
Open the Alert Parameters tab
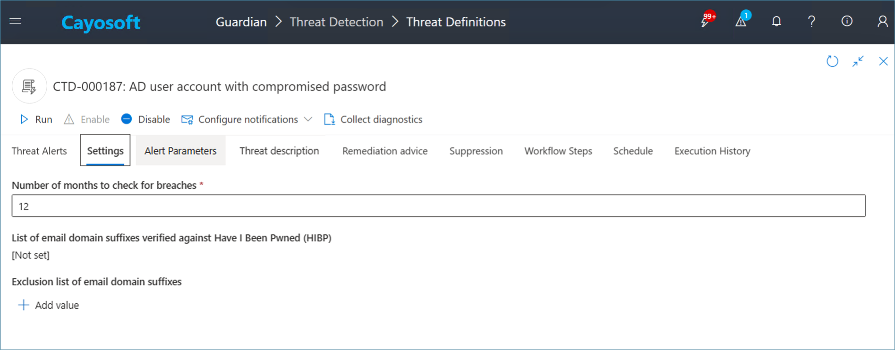point(180,151)
